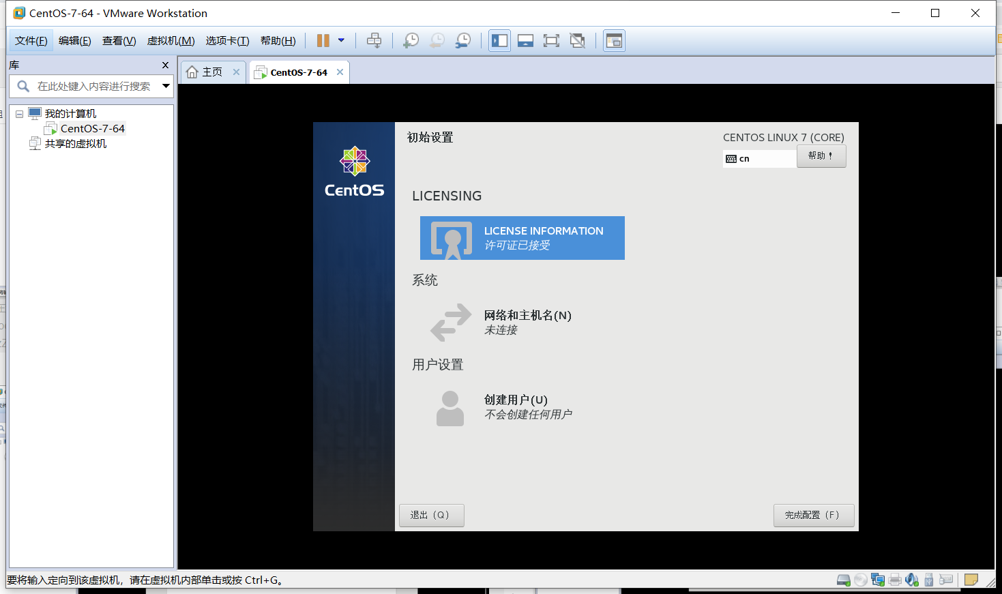The image size is (1002, 594).
Task: Click the license certificate icon
Action: [x=452, y=241]
